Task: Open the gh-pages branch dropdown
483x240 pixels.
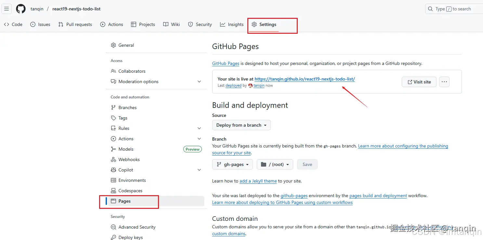Action: pyautogui.click(x=233, y=164)
